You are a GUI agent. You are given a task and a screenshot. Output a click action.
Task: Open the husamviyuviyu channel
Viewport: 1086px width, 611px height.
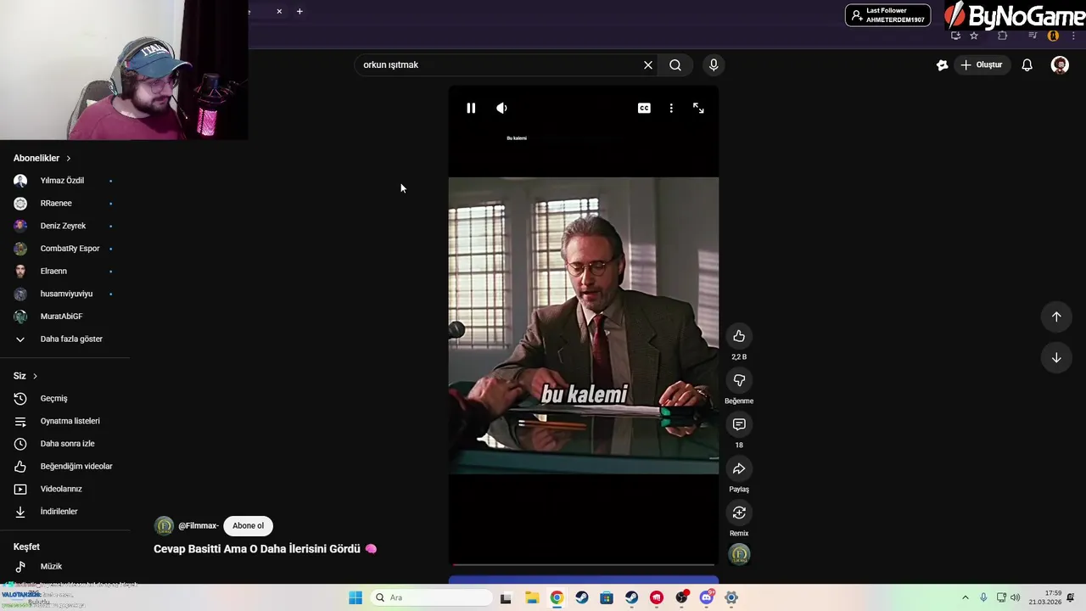[64, 294]
